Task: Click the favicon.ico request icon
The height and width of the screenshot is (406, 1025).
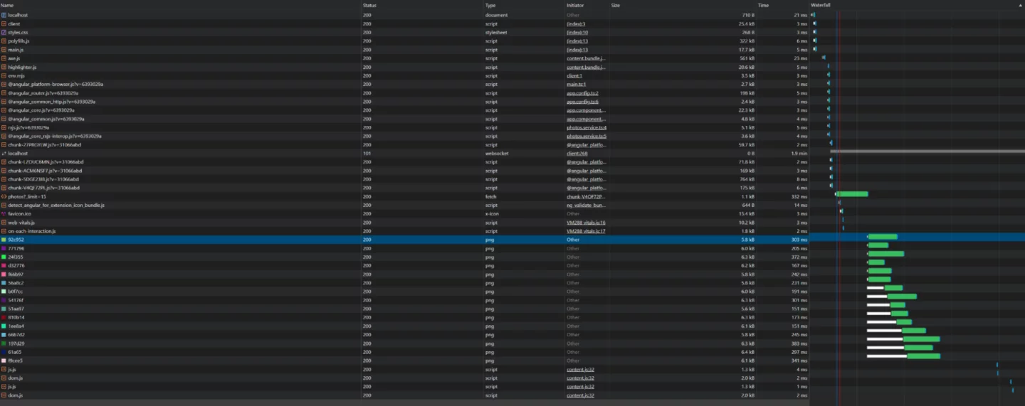Action: pos(4,213)
